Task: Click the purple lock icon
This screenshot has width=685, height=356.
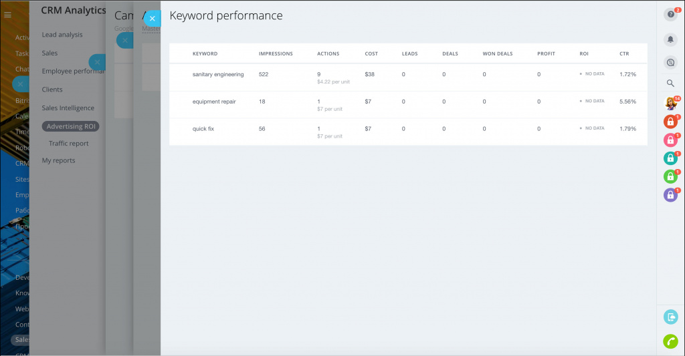Action: (x=670, y=195)
